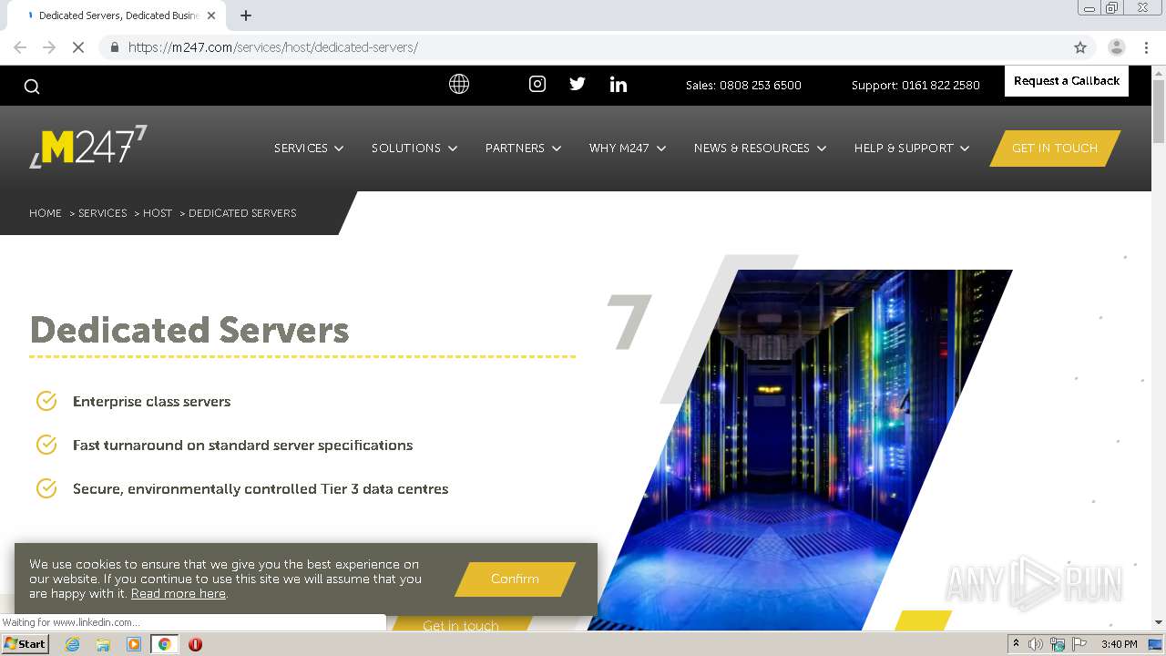Viewport: 1166px width, 656px height.
Task: Open the Chrome profile avatar
Action: [1116, 47]
